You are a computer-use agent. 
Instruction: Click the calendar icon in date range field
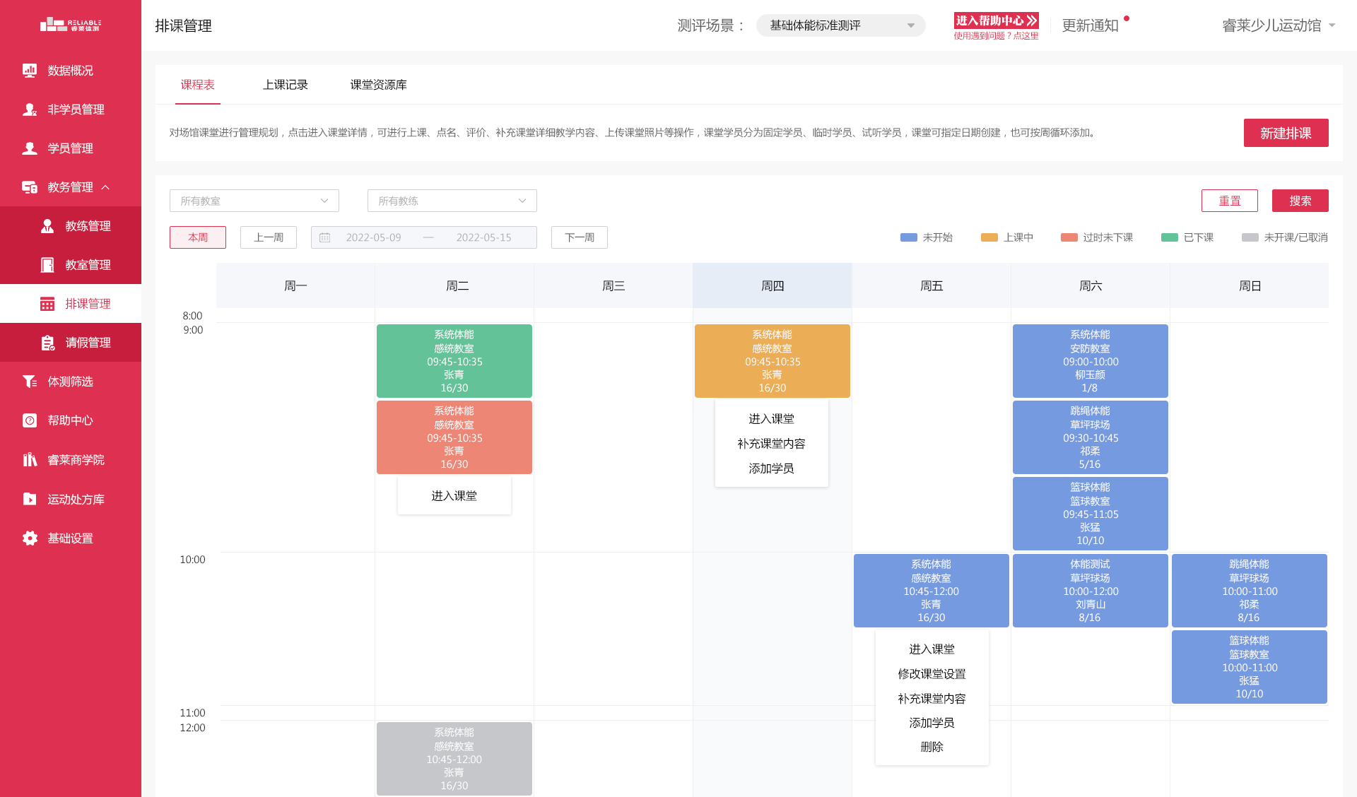[x=325, y=237]
